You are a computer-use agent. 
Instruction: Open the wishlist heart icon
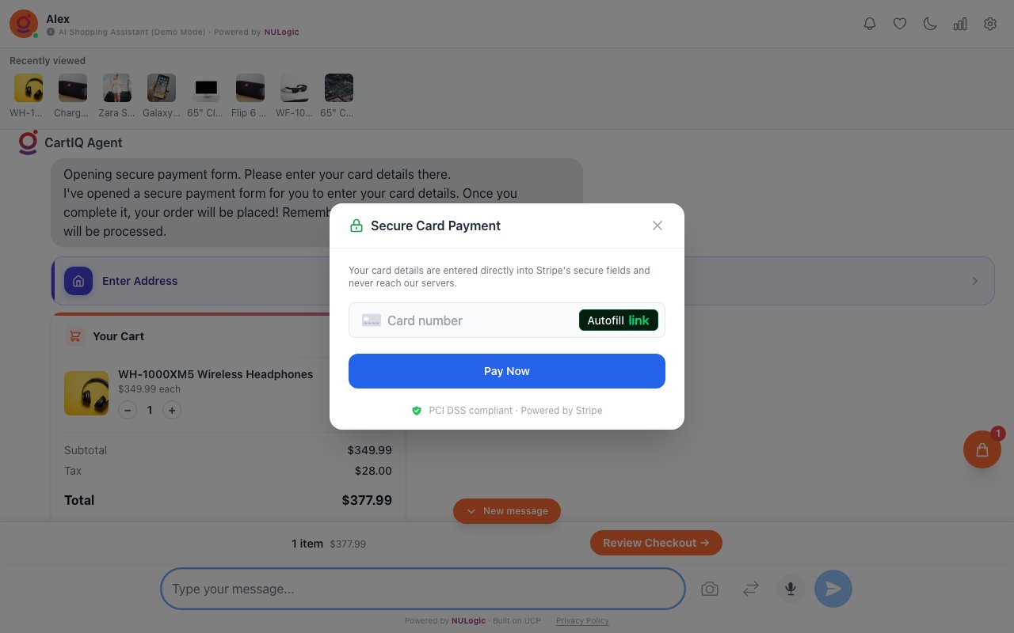(899, 24)
